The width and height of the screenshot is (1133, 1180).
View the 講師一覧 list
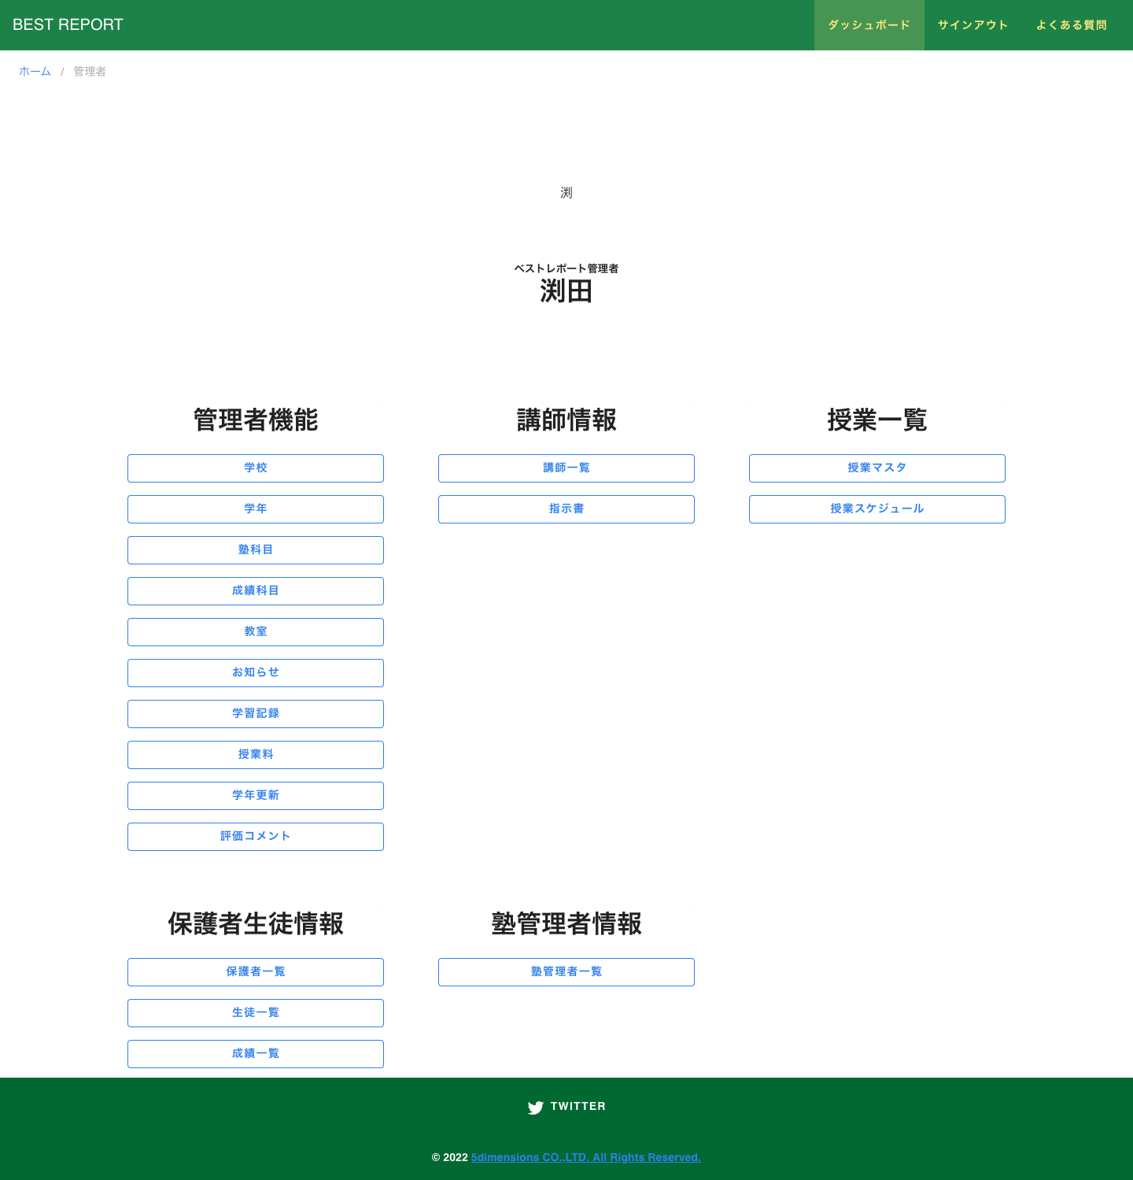(x=566, y=468)
